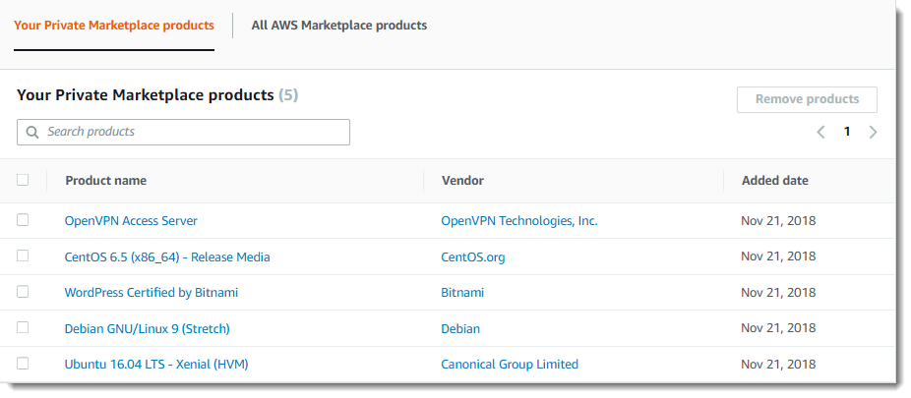
Task: Click the search magnifier icon
Action: point(32,132)
